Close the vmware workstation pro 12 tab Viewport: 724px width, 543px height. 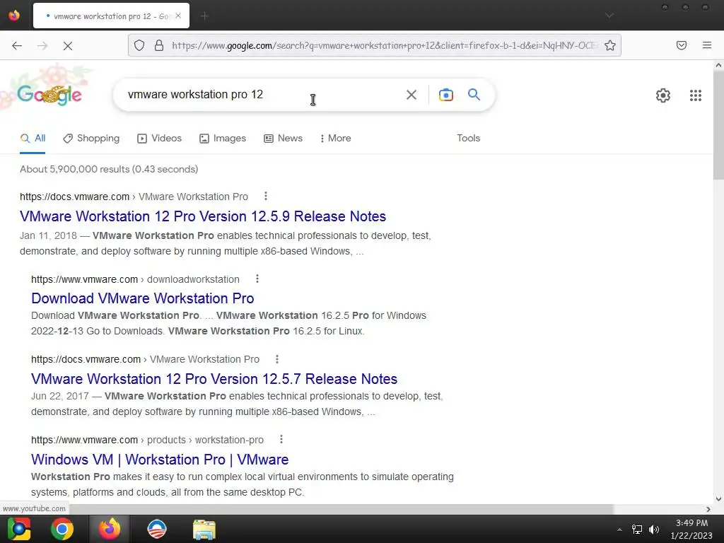[178, 16]
